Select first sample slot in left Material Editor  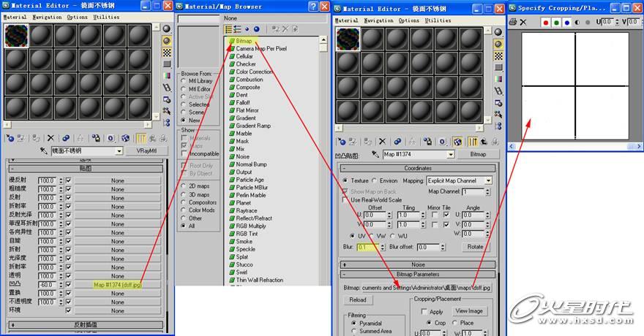(16, 36)
